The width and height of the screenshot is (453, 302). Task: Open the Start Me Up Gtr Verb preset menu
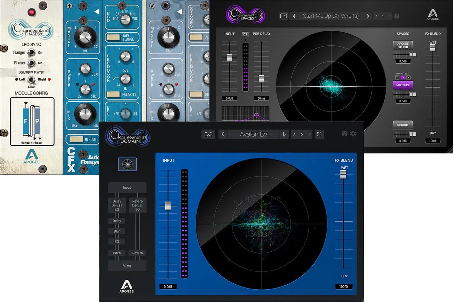coord(331,16)
